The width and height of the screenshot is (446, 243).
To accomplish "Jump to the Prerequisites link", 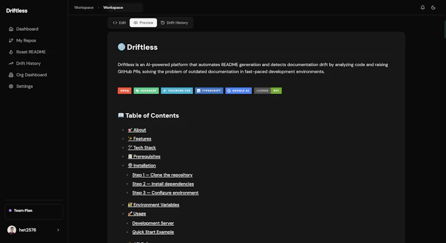I will [x=144, y=156].
